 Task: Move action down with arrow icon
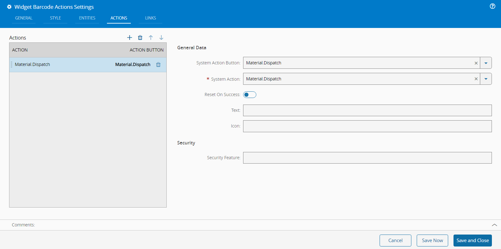coord(161,38)
